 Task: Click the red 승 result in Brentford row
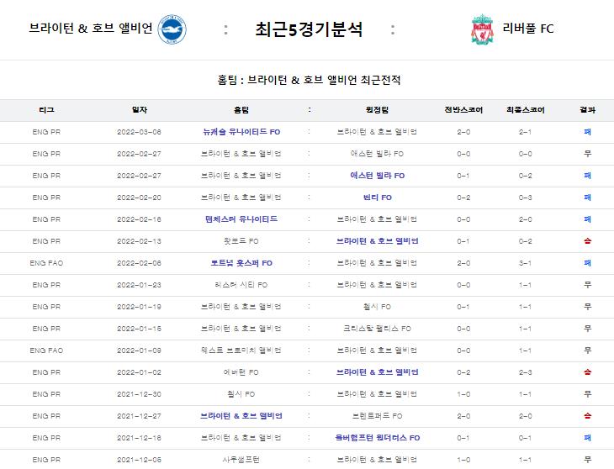pos(587,416)
